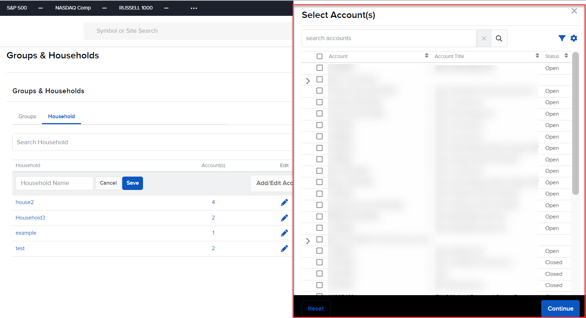Edit the test household with the pencil icon
Viewport: 586px width, 318px height.
[x=284, y=248]
